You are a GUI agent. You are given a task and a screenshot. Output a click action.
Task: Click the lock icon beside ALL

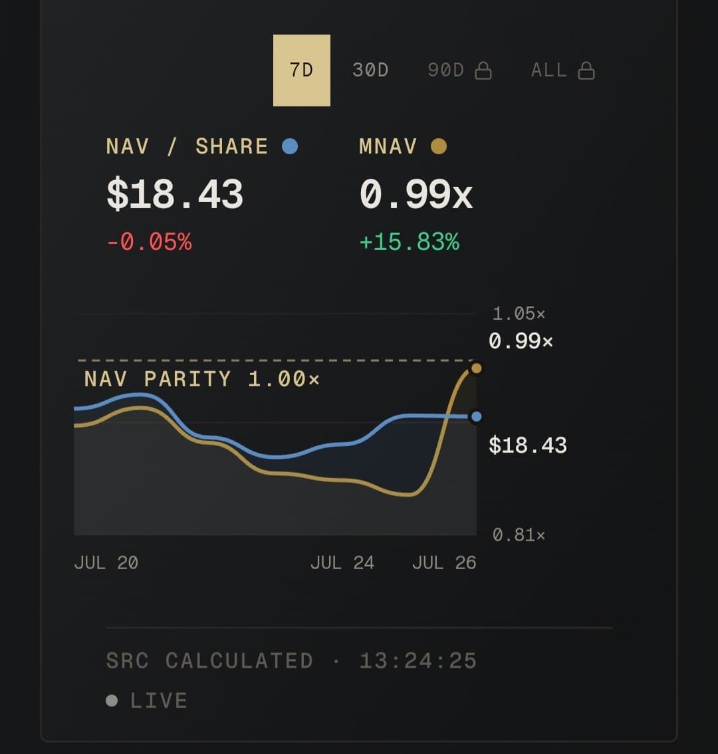coord(586,70)
